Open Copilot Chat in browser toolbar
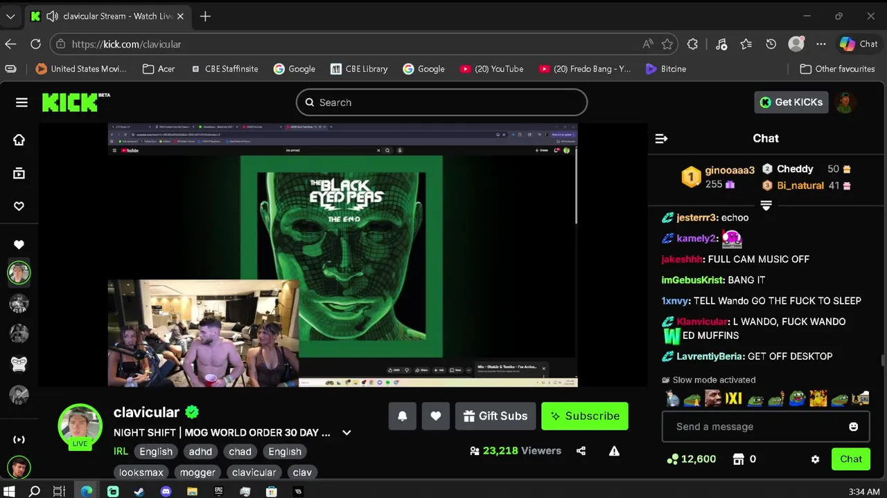The height and width of the screenshot is (498, 887). [859, 44]
